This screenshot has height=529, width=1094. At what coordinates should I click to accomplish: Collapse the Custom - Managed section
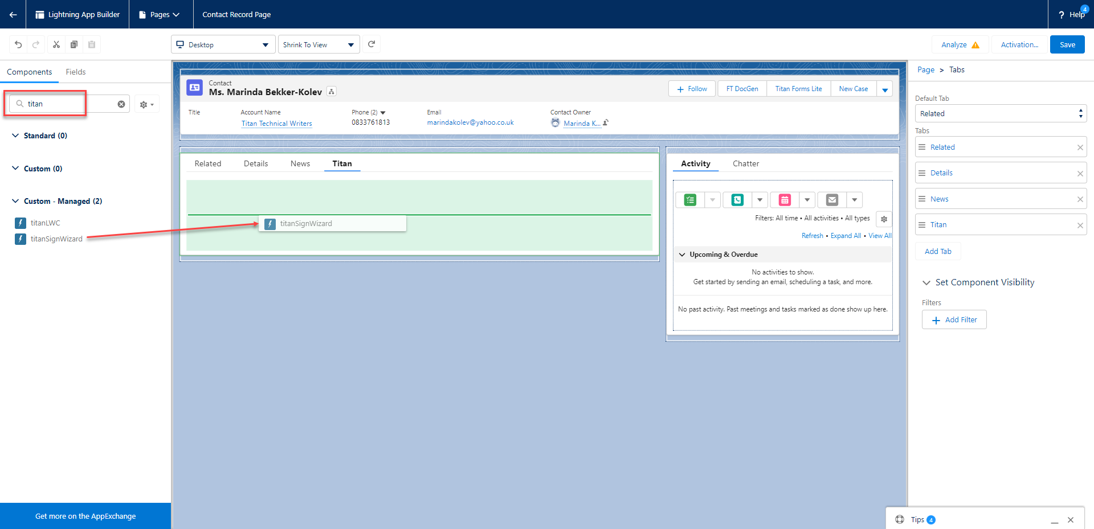tap(15, 201)
